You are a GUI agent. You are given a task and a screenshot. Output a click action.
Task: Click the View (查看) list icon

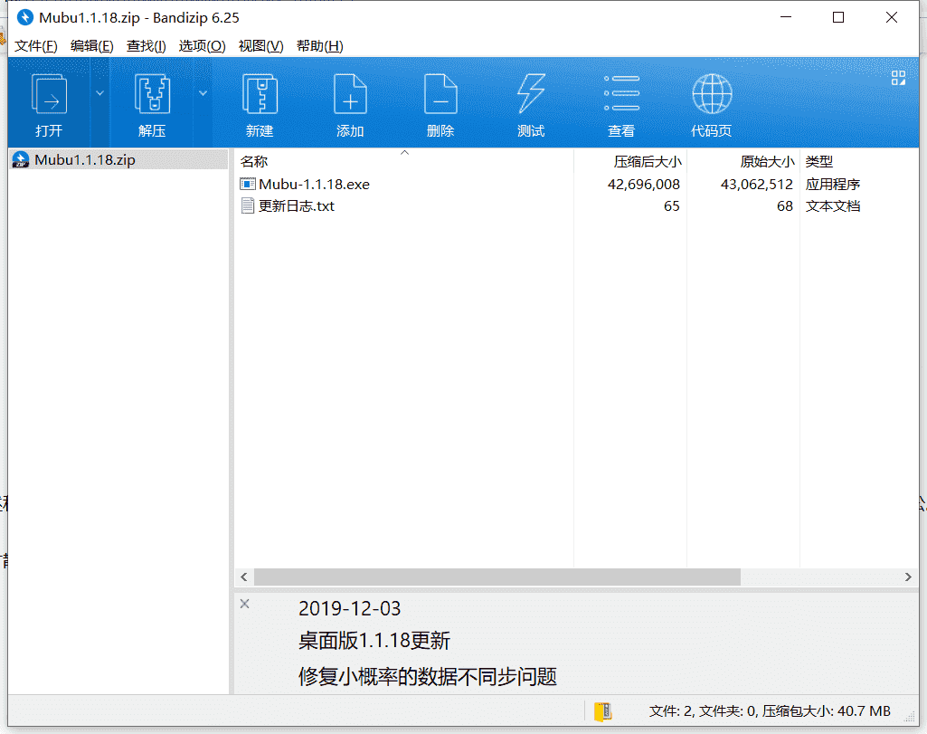[621, 93]
